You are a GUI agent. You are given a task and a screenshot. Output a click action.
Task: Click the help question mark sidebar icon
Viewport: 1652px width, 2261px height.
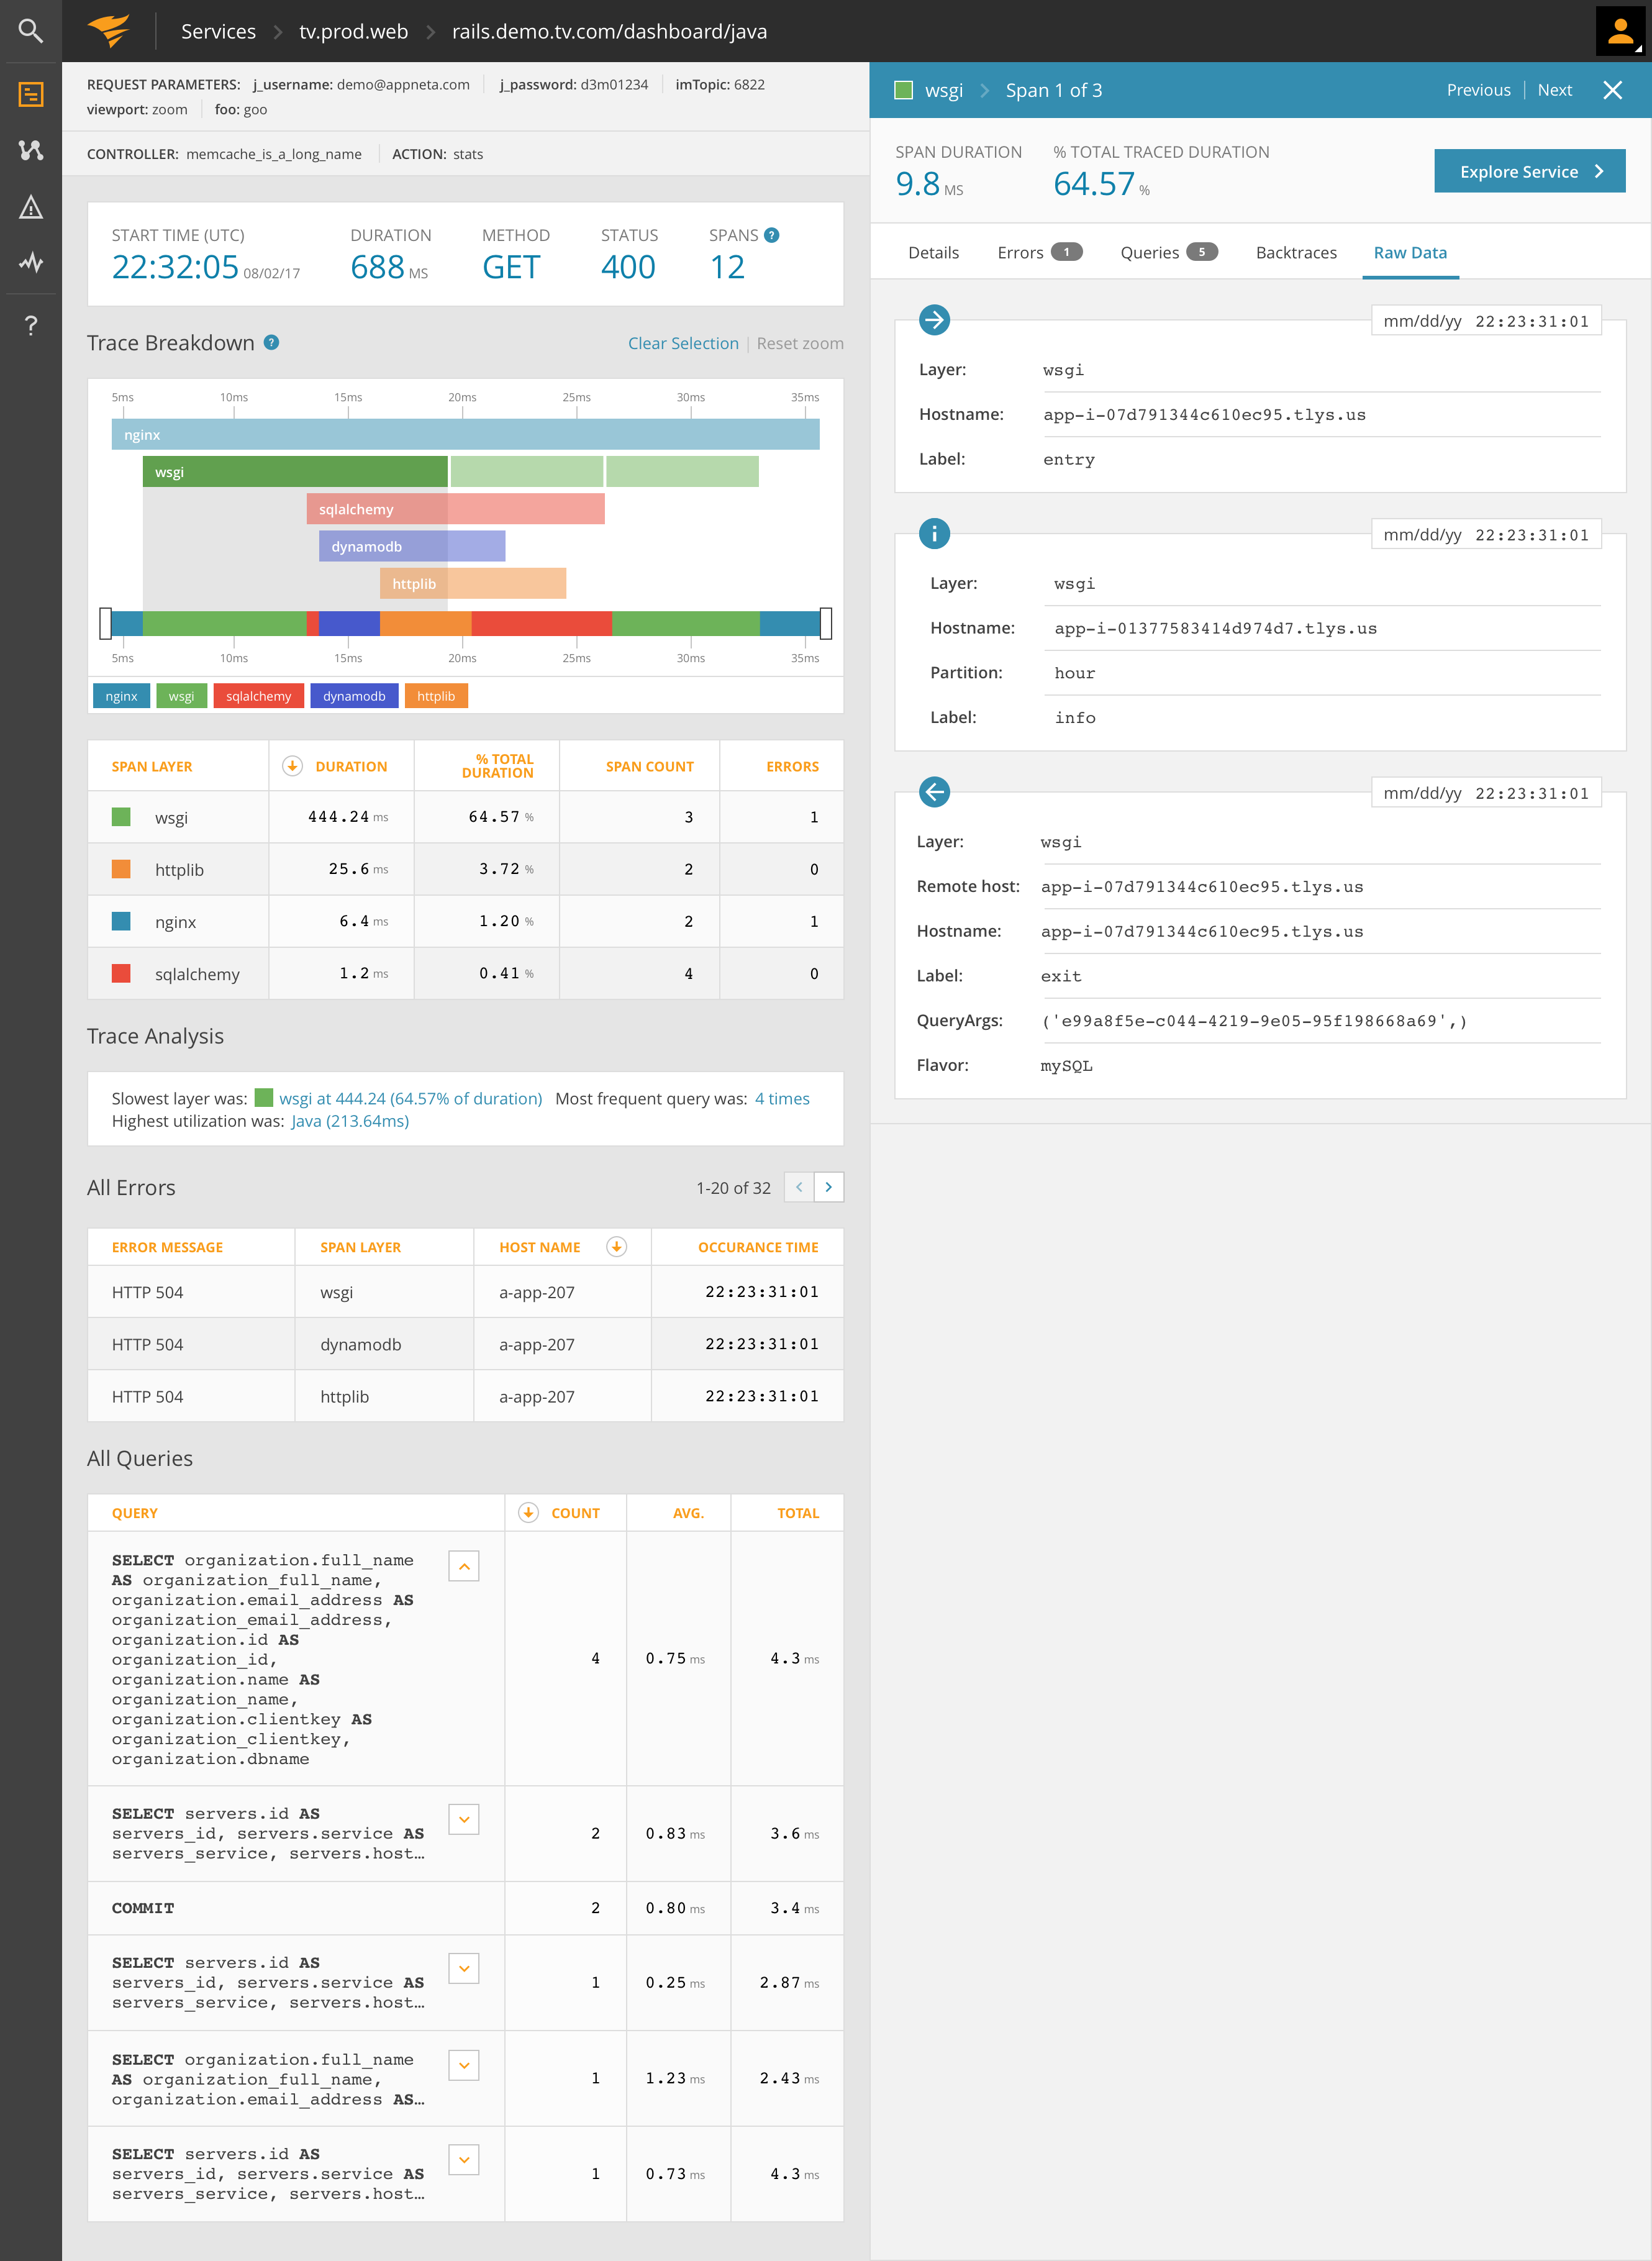click(31, 325)
